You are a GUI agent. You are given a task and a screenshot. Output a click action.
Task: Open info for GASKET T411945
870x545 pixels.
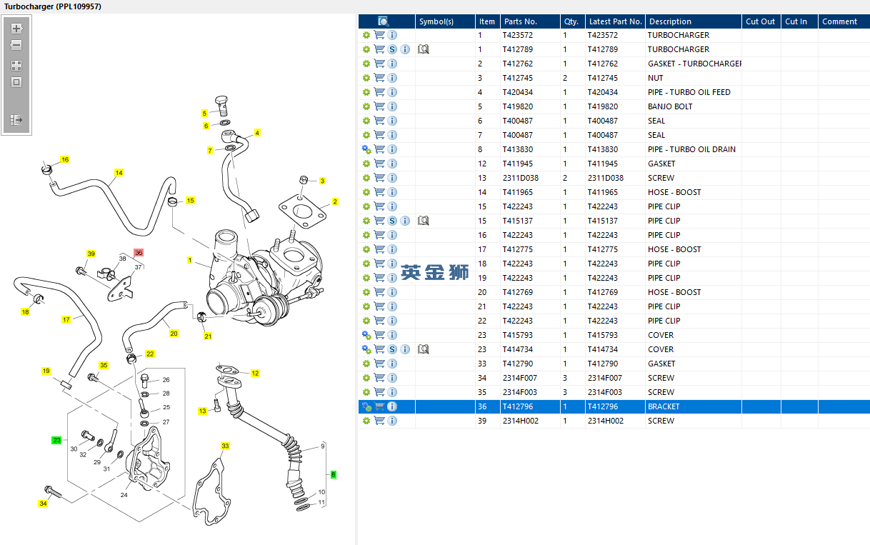392,164
